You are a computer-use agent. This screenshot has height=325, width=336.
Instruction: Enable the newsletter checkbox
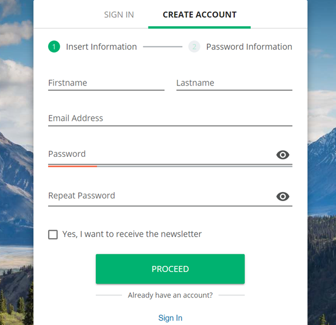(53, 234)
